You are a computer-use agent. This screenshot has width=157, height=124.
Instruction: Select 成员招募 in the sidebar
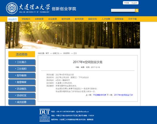coord(22,102)
